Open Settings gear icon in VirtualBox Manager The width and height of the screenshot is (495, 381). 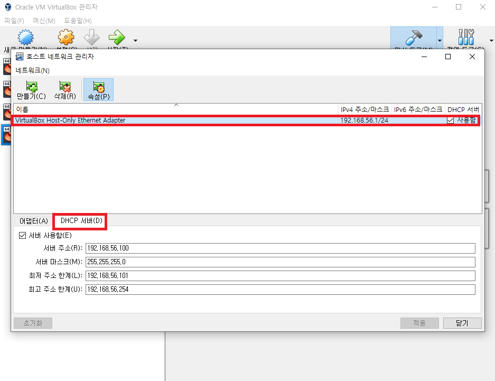[66, 37]
